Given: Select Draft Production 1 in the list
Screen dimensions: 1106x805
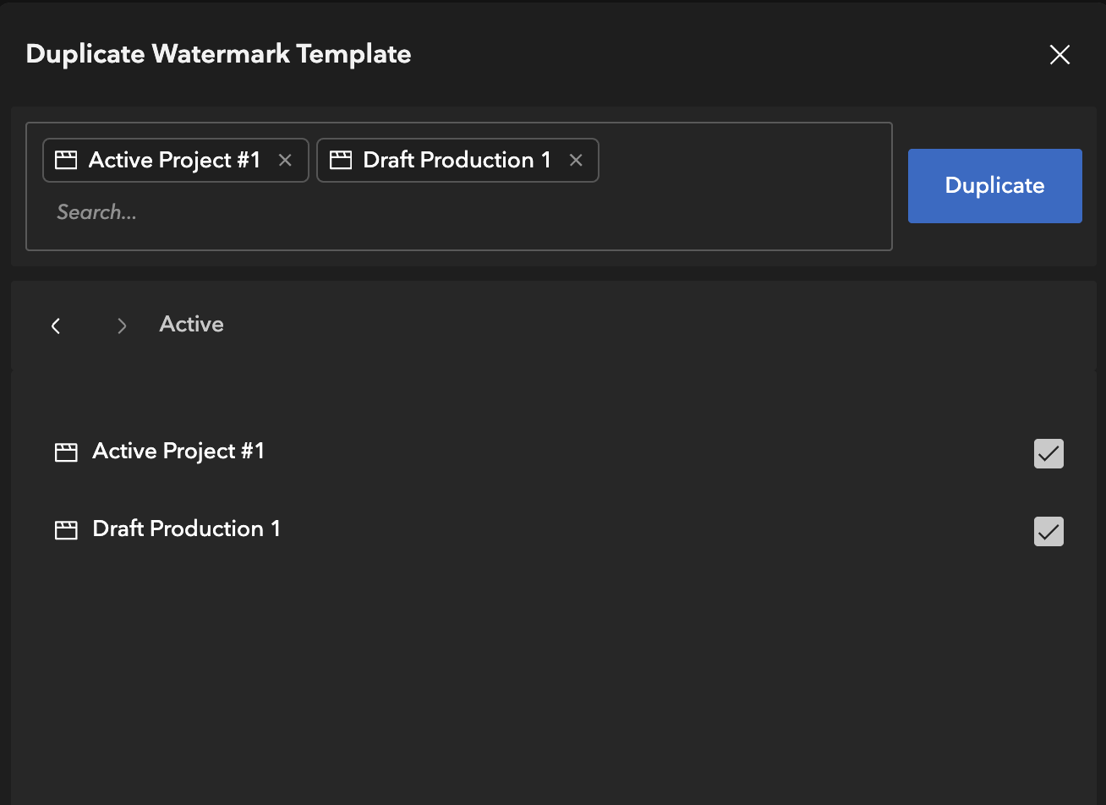Looking at the screenshot, I should pyautogui.click(x=186, y=529).
